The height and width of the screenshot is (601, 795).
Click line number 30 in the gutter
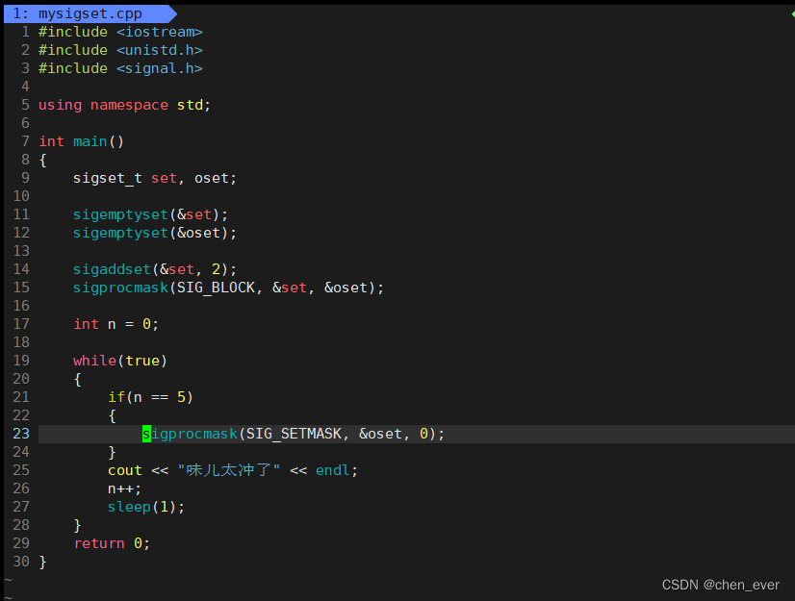[x=21, y=562]
